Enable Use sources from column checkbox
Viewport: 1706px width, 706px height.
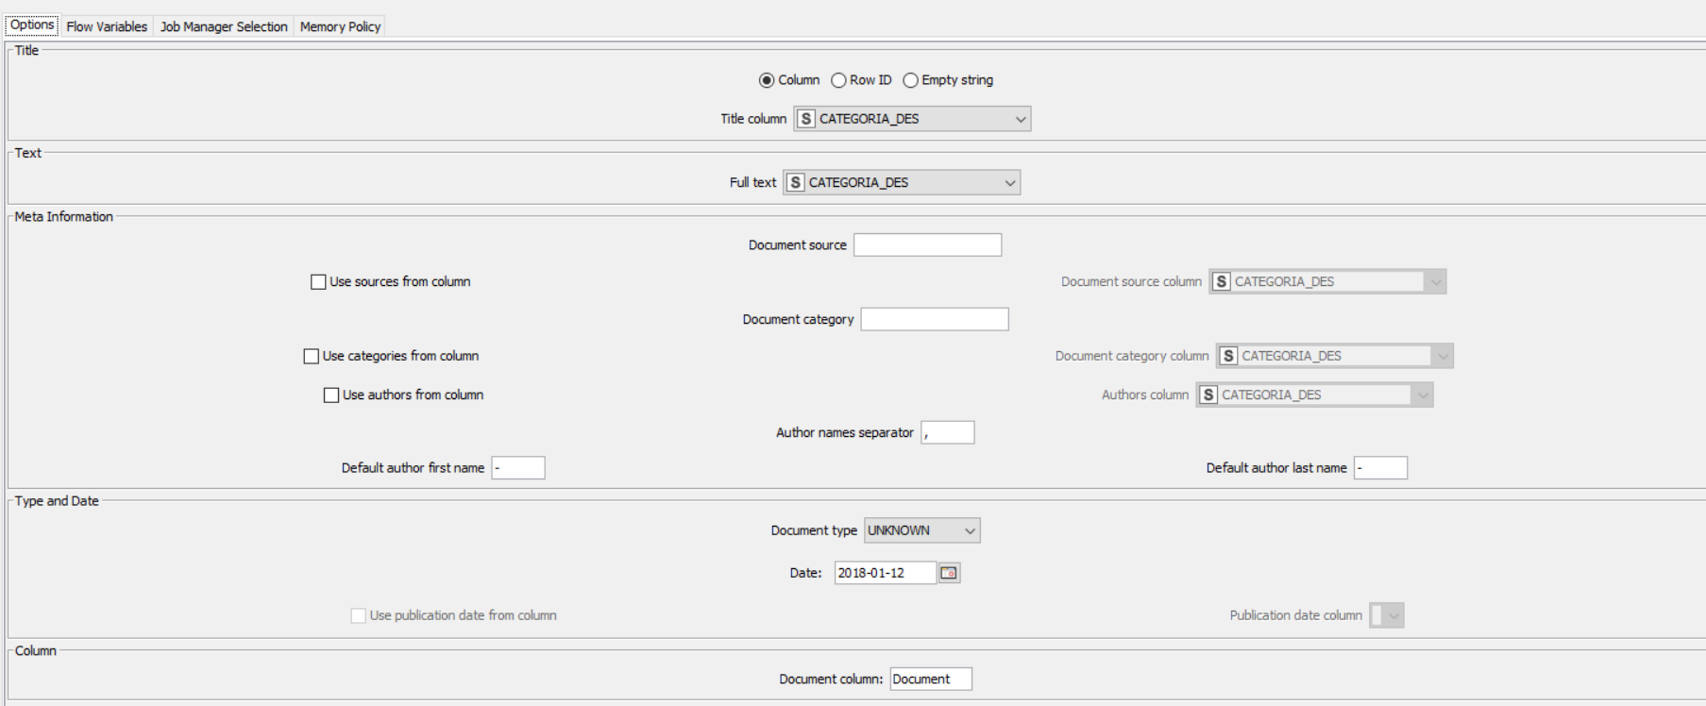click(318, 282)
